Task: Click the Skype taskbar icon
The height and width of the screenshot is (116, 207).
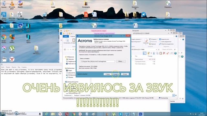Action: [x=120, y=114]
